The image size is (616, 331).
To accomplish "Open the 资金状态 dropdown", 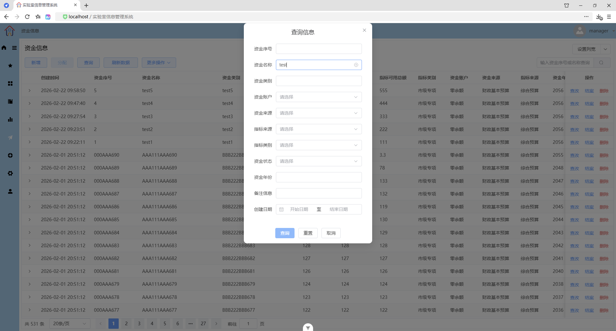I will 319,161.
